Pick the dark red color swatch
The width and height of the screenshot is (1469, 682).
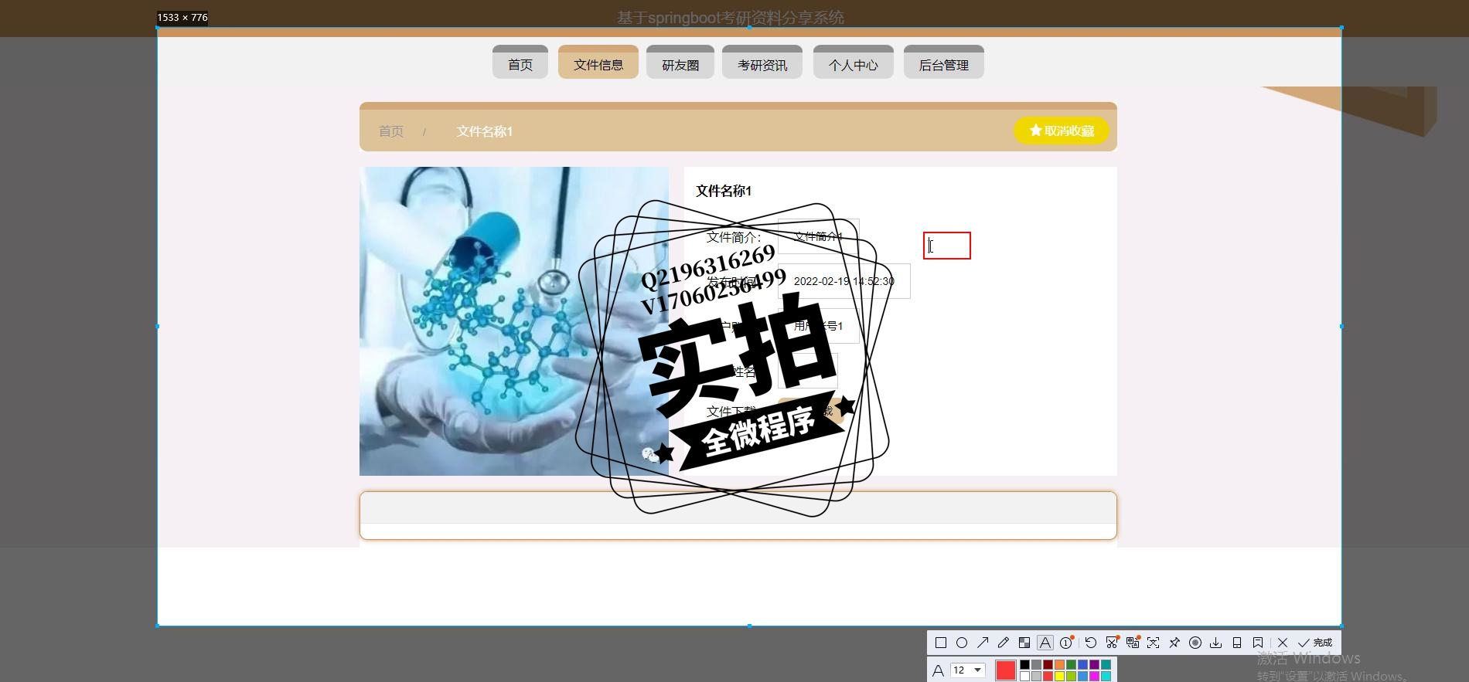(x=1048, y=664)
